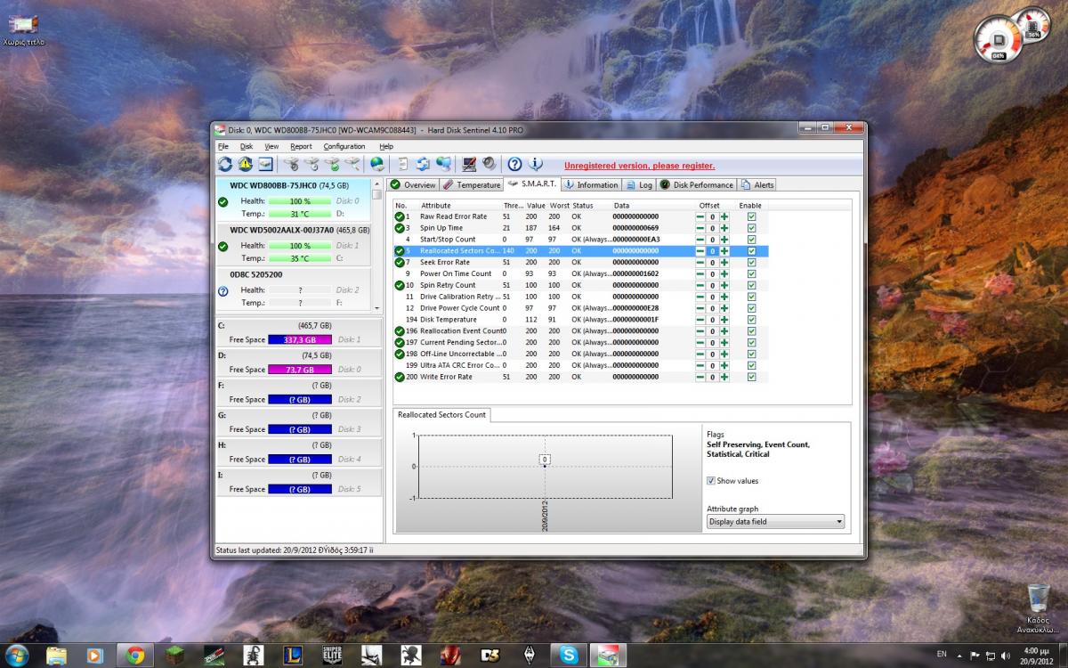The image size is (1068, 668).
Task: Switch to the Temperature tab
Action: (x=473, y=184)
